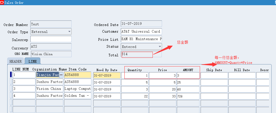
Task: Click Quantity cell with value 22
Action: click(x=135, y=96)
